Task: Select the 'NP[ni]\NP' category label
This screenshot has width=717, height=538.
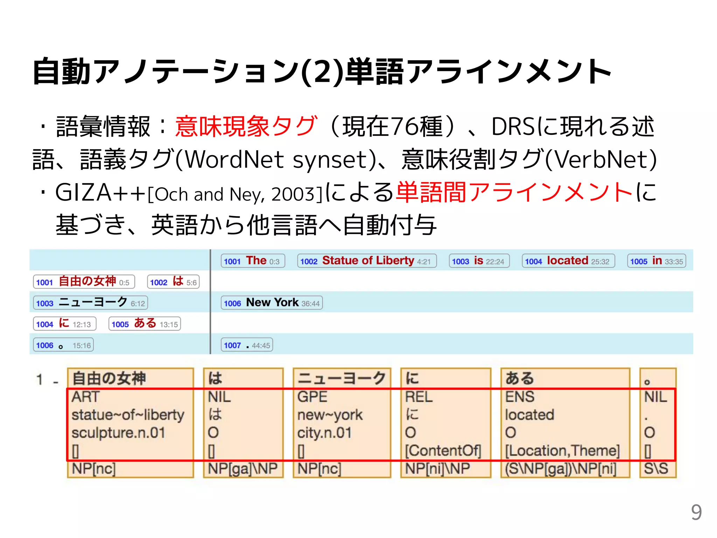Action: (438, 469)
